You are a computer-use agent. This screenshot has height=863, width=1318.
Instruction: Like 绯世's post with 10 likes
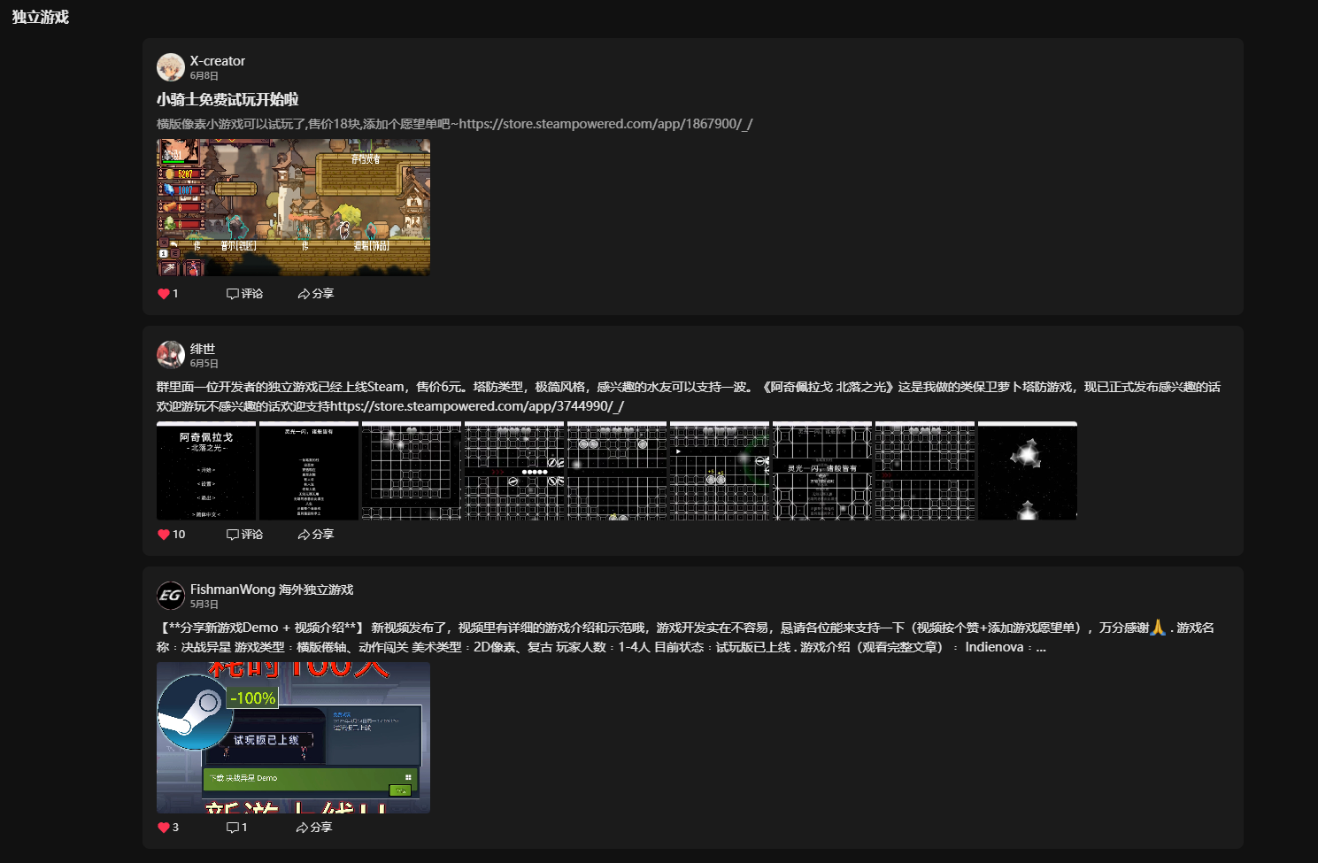pyautogui.click(x=172, y=535)
